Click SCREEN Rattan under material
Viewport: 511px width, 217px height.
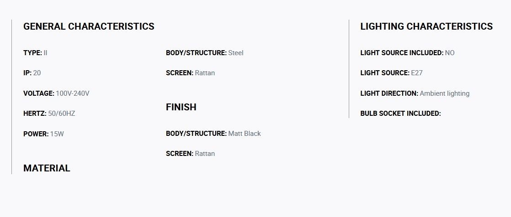[190, 73]
